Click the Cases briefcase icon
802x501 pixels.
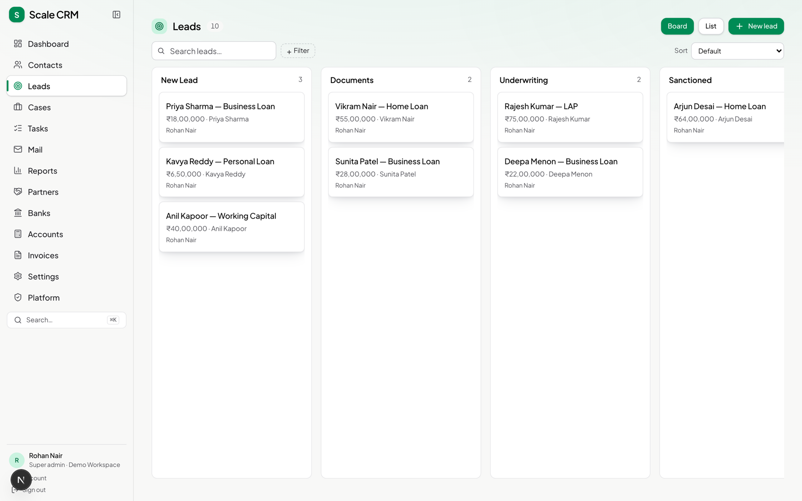[x=18, y=107]
